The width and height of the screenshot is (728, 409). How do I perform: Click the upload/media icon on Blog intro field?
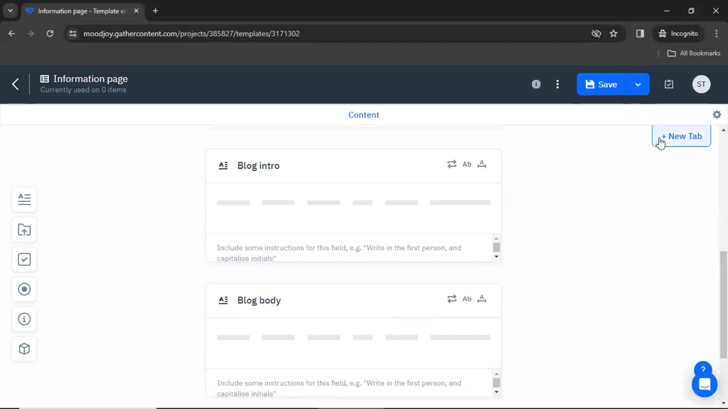pos(482,164)
